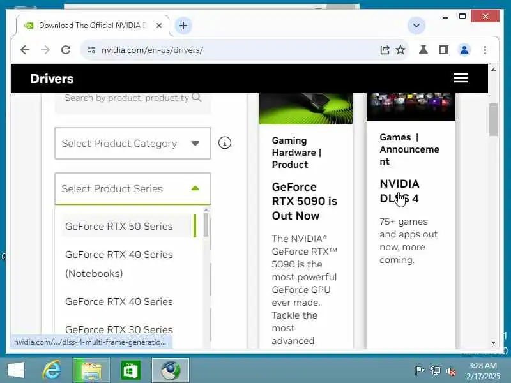The height and width of the screenshot is (383, 511).
Task: Click the network tray icon
Action: point(436,370)
